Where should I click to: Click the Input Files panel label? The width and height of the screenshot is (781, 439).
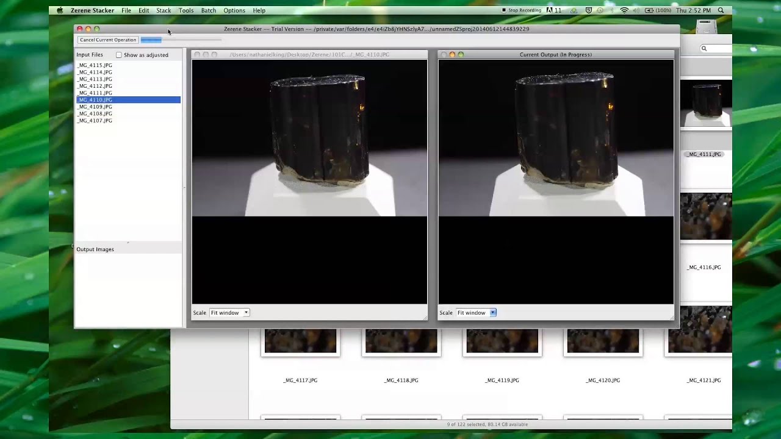pyautogui.click(x=90, y=55)
